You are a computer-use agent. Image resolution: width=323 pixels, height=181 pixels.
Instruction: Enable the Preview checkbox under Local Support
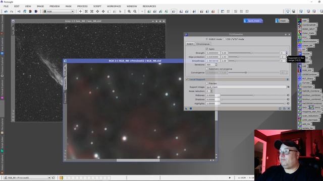207,83
